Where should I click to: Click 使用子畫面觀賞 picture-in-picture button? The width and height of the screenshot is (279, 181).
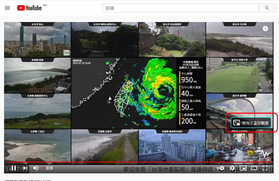(251, 123)
